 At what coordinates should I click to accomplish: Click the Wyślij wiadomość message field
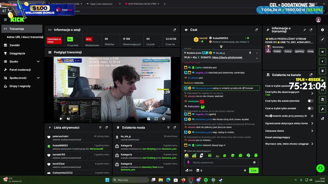tap(221, 163)
